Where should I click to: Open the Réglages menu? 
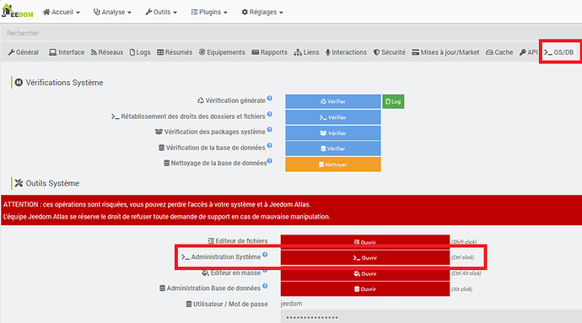[x=262, y=12]
